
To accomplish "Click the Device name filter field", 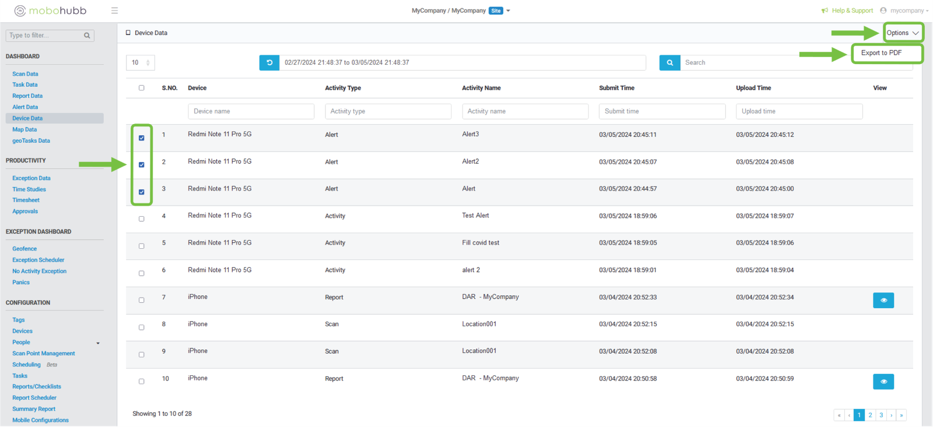I will click(251, 111).
